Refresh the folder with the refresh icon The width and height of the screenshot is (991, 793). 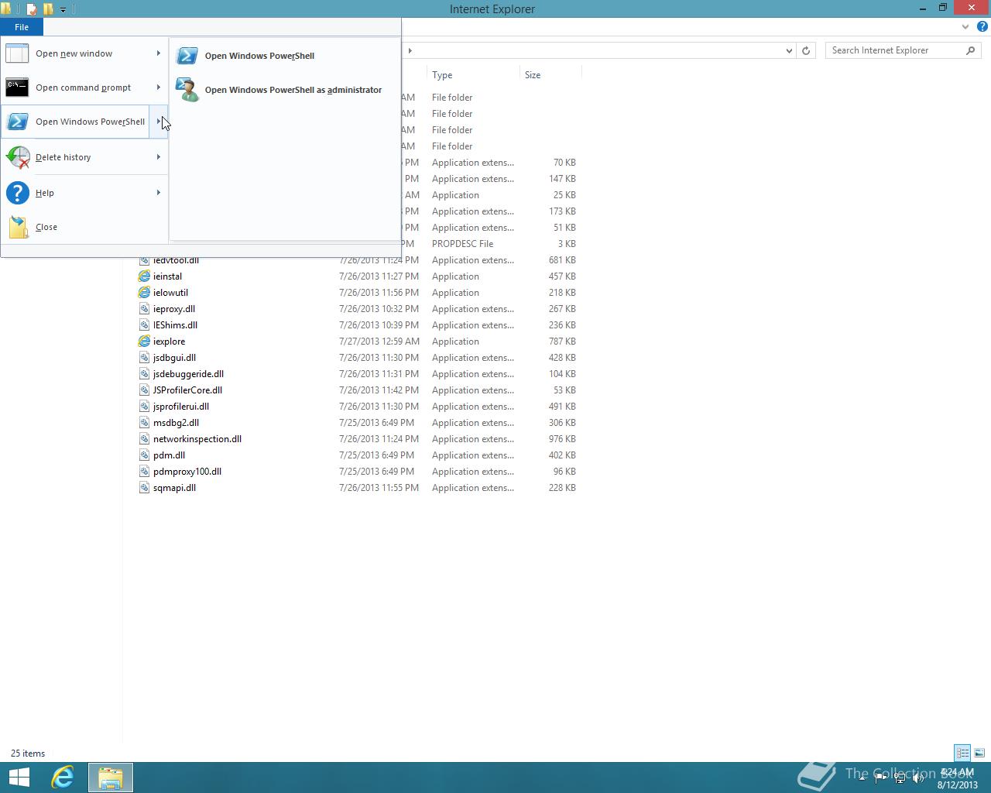coord(806,50)
